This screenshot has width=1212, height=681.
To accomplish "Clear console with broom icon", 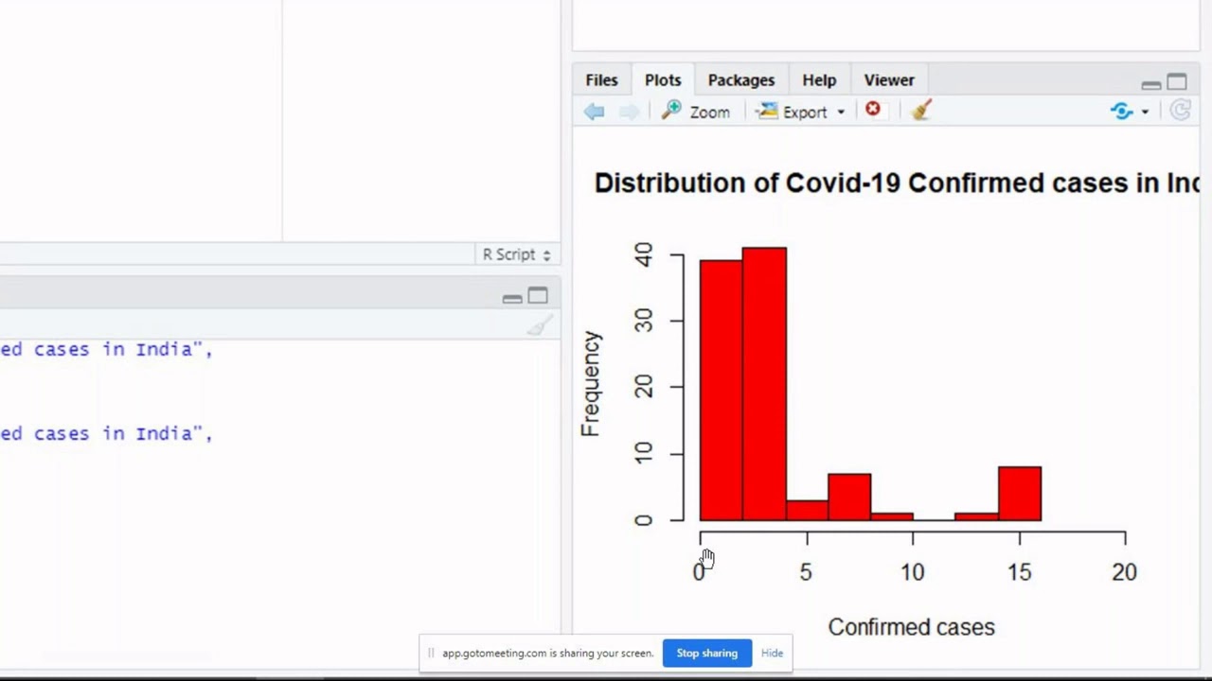I will pos(540,326).
